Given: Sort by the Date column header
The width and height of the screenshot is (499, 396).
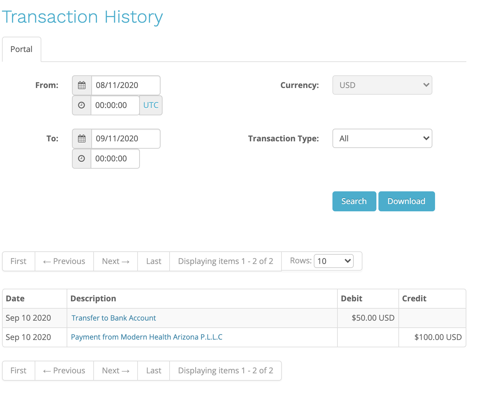Looking at the screenshot, I should [x=15, y=298].
